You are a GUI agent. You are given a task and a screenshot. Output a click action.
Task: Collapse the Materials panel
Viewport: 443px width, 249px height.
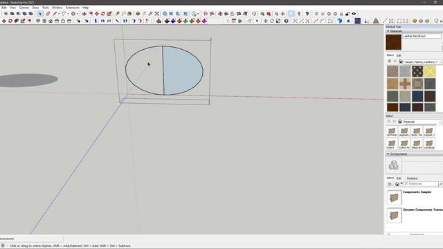(388, 31)
